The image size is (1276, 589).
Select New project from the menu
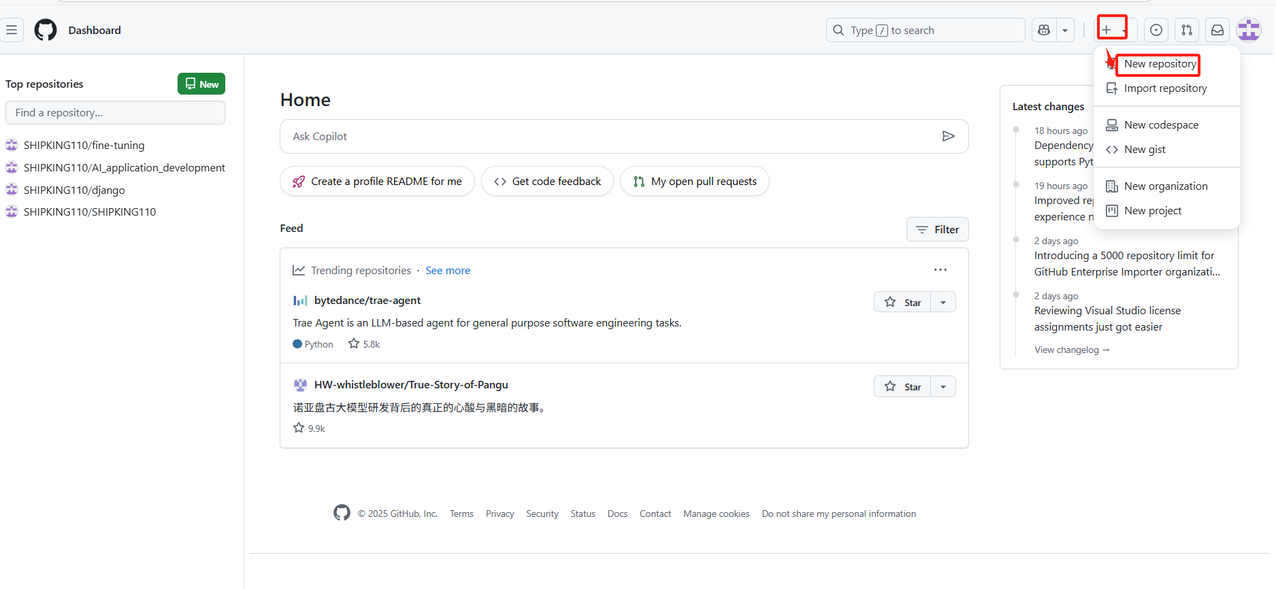point(1153,211)
